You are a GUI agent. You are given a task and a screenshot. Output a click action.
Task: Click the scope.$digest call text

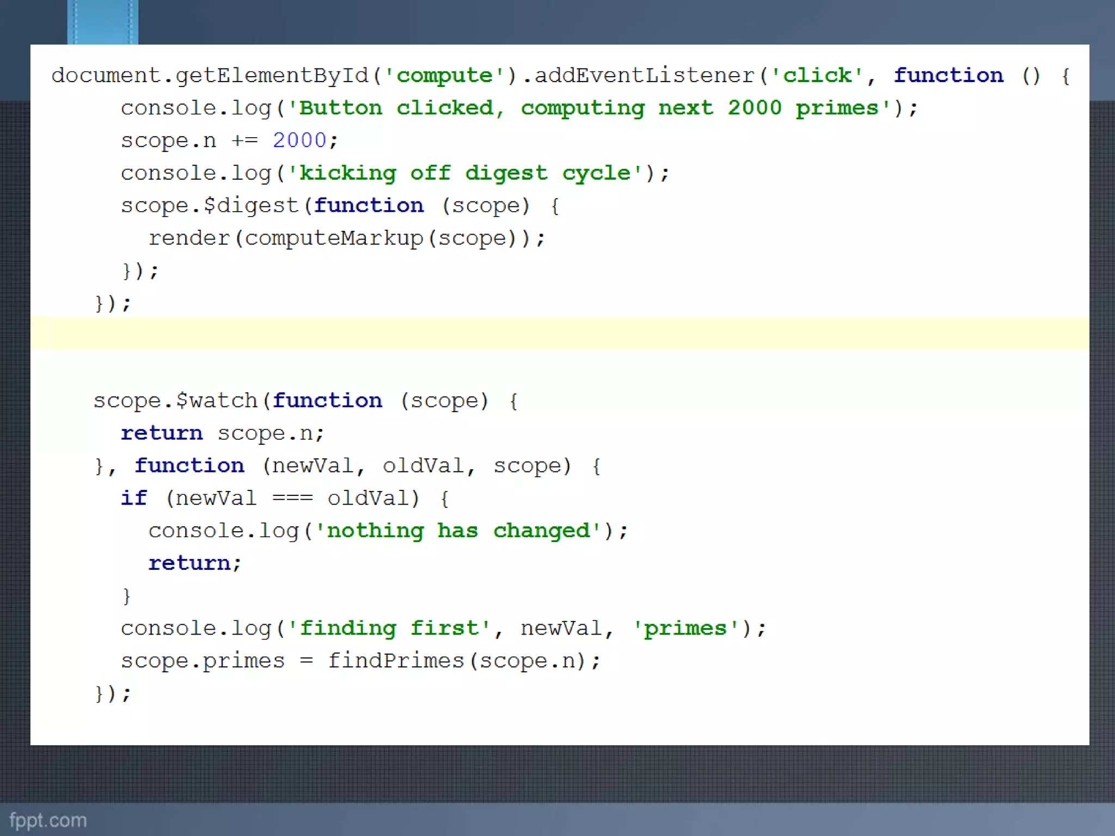point(210,206)
